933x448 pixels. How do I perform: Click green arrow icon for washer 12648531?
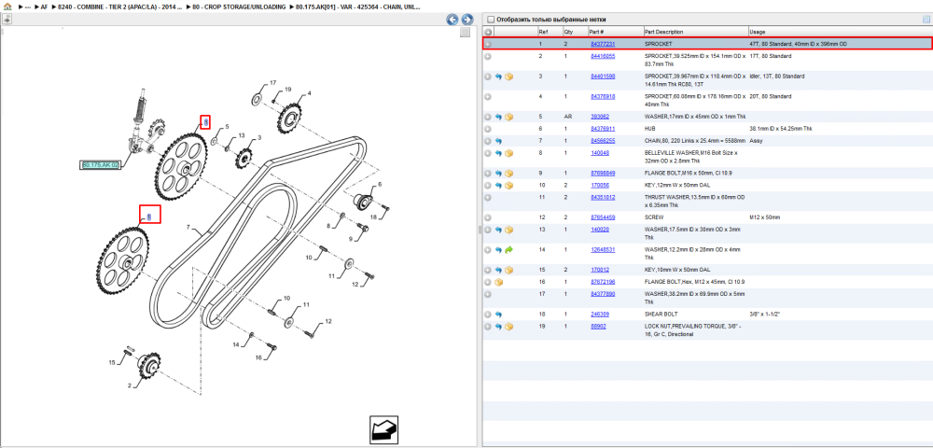tap(508, 250)
